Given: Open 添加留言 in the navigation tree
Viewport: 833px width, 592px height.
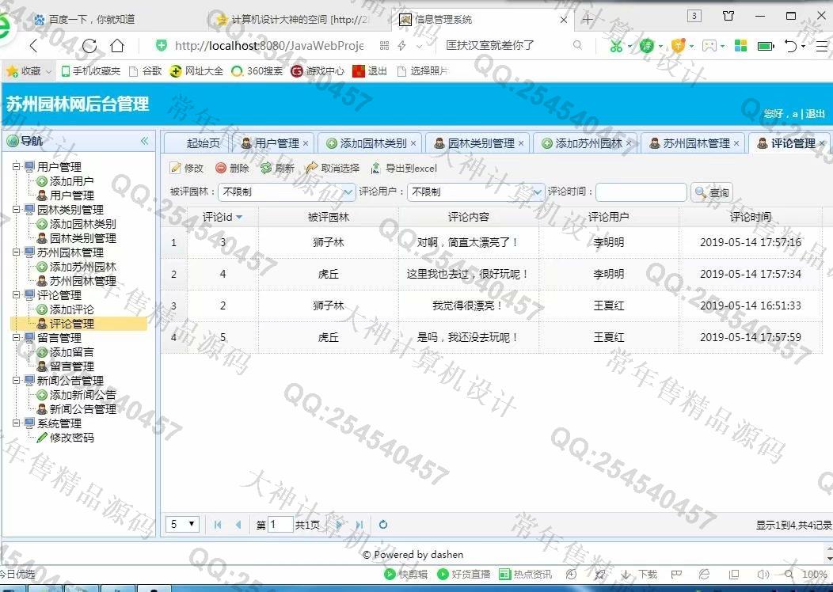Looking at the screenshot, I should [x=71, y=352].
